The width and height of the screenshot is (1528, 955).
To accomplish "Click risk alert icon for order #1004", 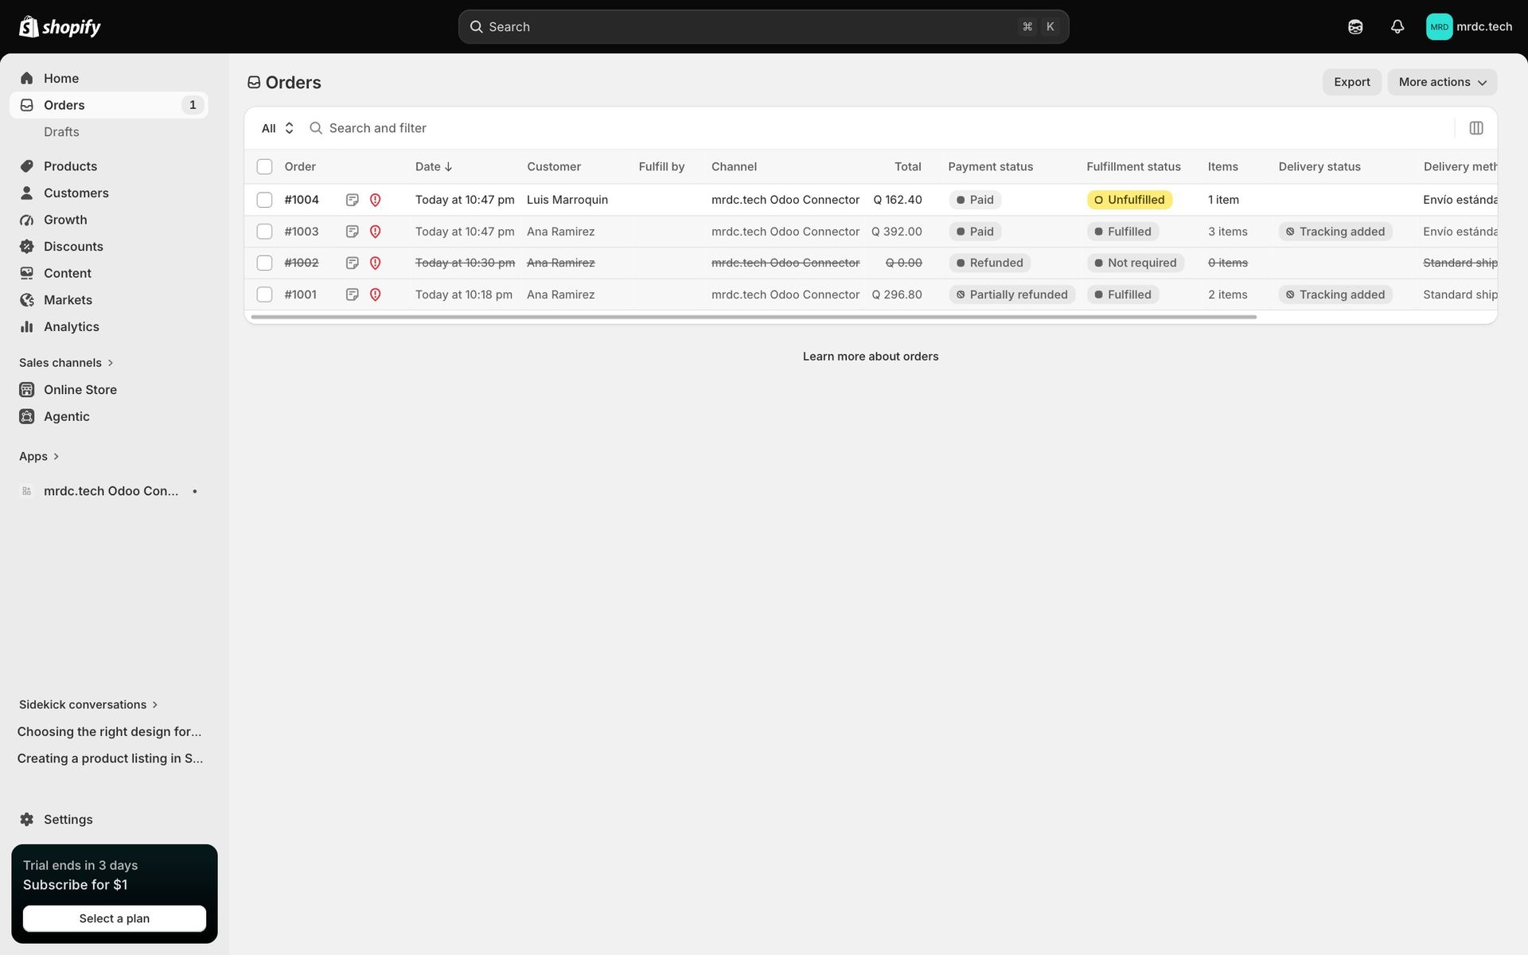I will point(375,200).
